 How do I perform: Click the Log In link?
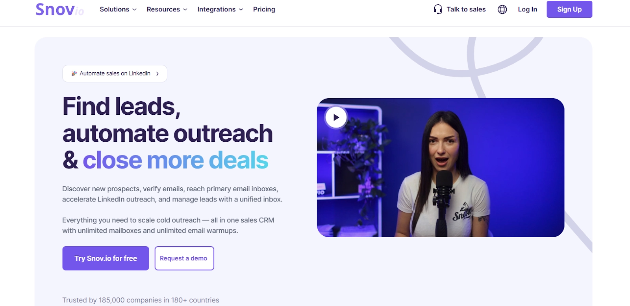click(527, 9)
